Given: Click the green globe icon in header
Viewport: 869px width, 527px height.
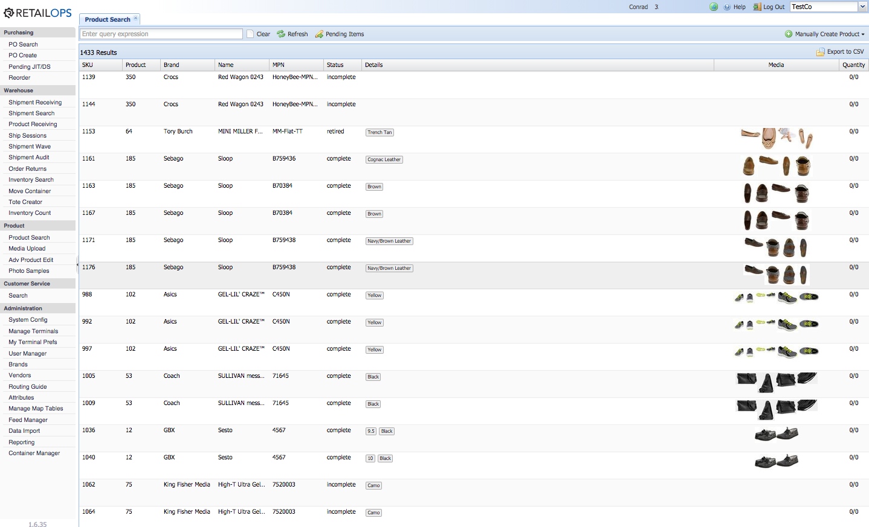Looking at the screenshot, I should pyautogui.click(x=714, y=7).
